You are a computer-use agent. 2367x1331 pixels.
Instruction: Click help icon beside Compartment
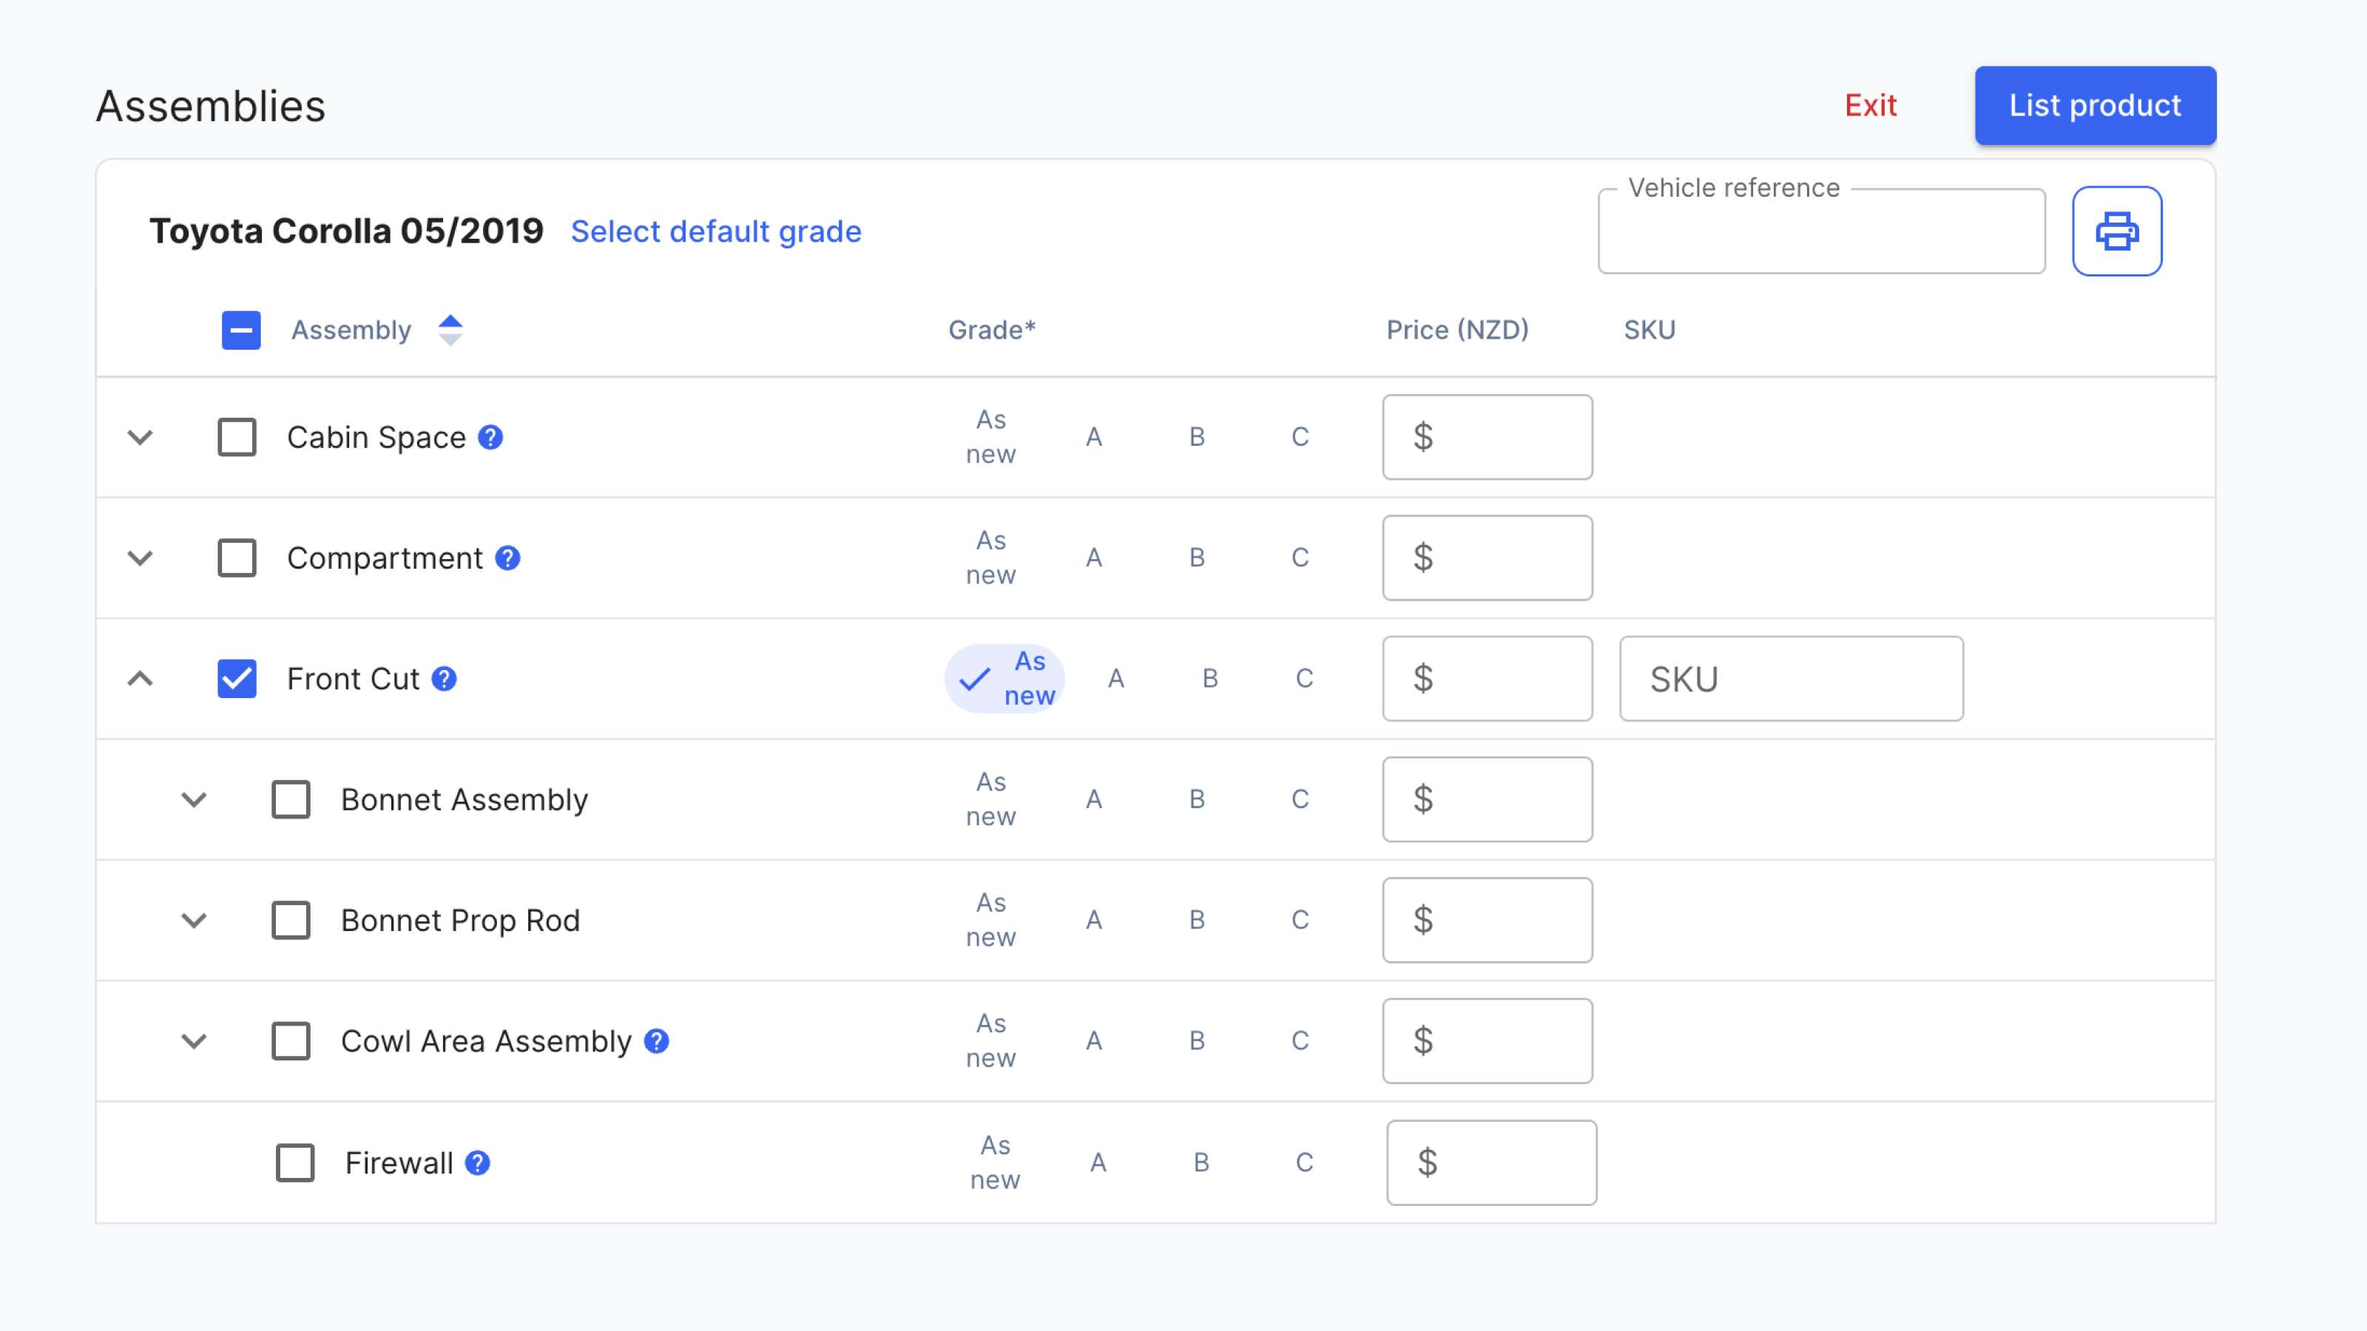click(x=507, y=558)
